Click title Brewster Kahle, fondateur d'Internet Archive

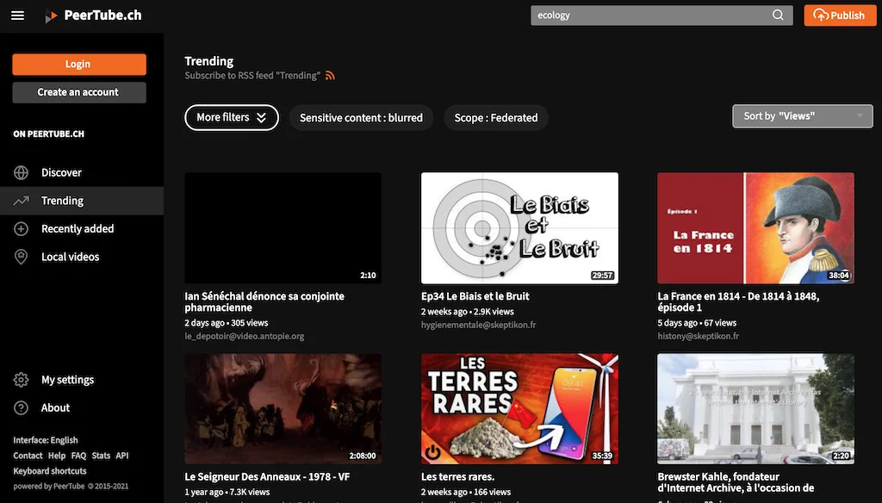click(x=736, y=482)
